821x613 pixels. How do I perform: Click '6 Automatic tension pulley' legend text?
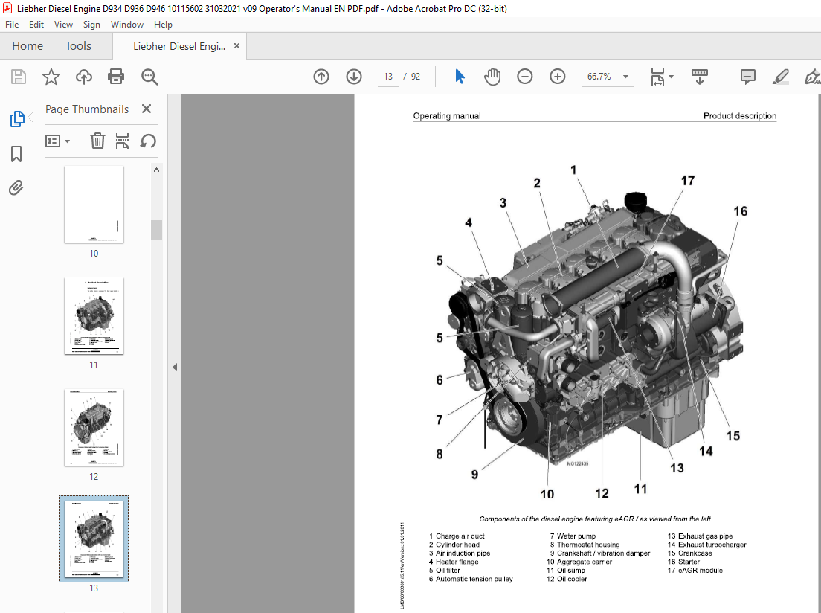(x=471, y=579)
